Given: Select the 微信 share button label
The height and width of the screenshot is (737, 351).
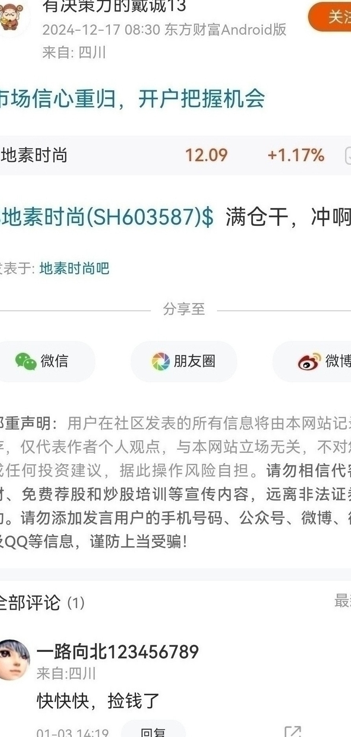Looking at the screenshot, I should tap(54, 361).
